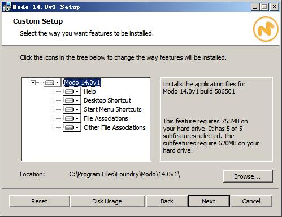Collapse the Modo 14.0v1 tree node
282x217 pixels.
(33, 82)
